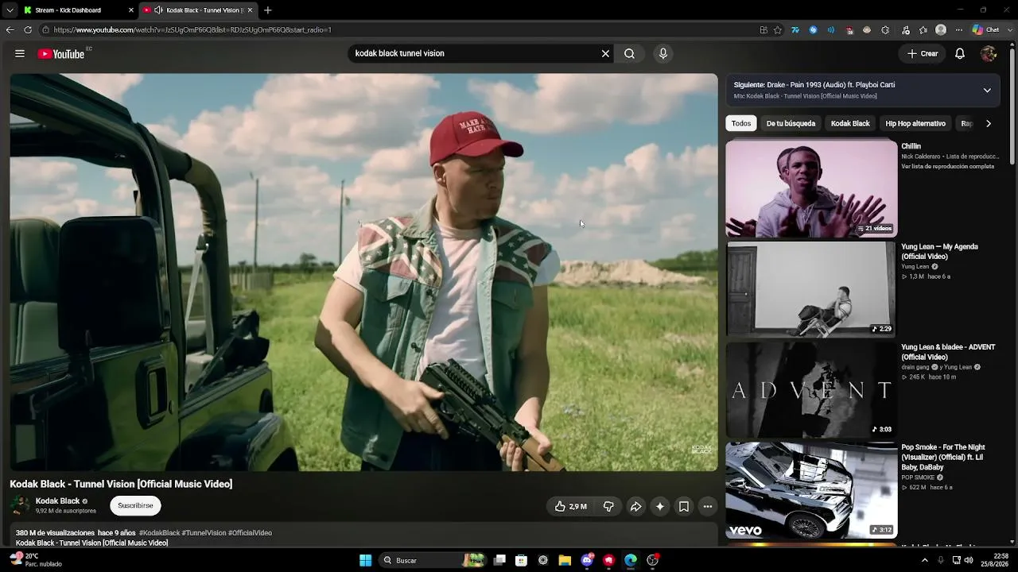Like the video with thumbs up
1018x572 pixels.
(x=570, y=506)
